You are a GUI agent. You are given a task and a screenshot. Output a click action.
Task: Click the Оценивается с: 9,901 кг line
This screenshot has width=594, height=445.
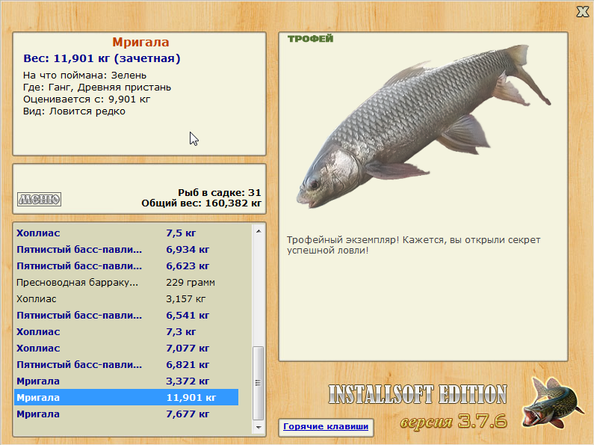pos(87,99)
